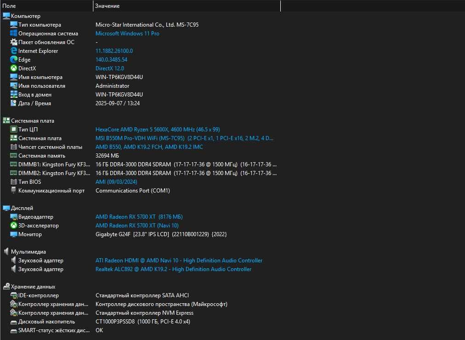
Task: Select the value Стандартный контроллер SATA AHCI
Action: click(142, 295)
